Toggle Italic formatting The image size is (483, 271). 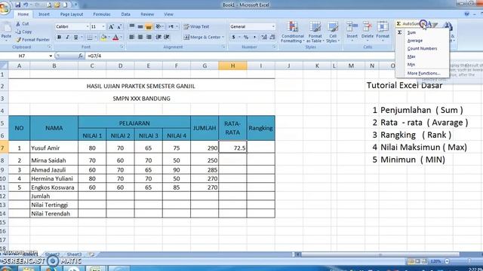[x=67, y=37]
